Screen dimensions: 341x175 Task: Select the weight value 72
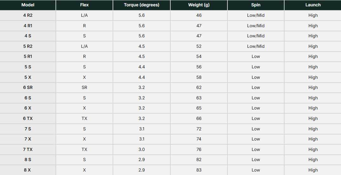pos(199,129)
